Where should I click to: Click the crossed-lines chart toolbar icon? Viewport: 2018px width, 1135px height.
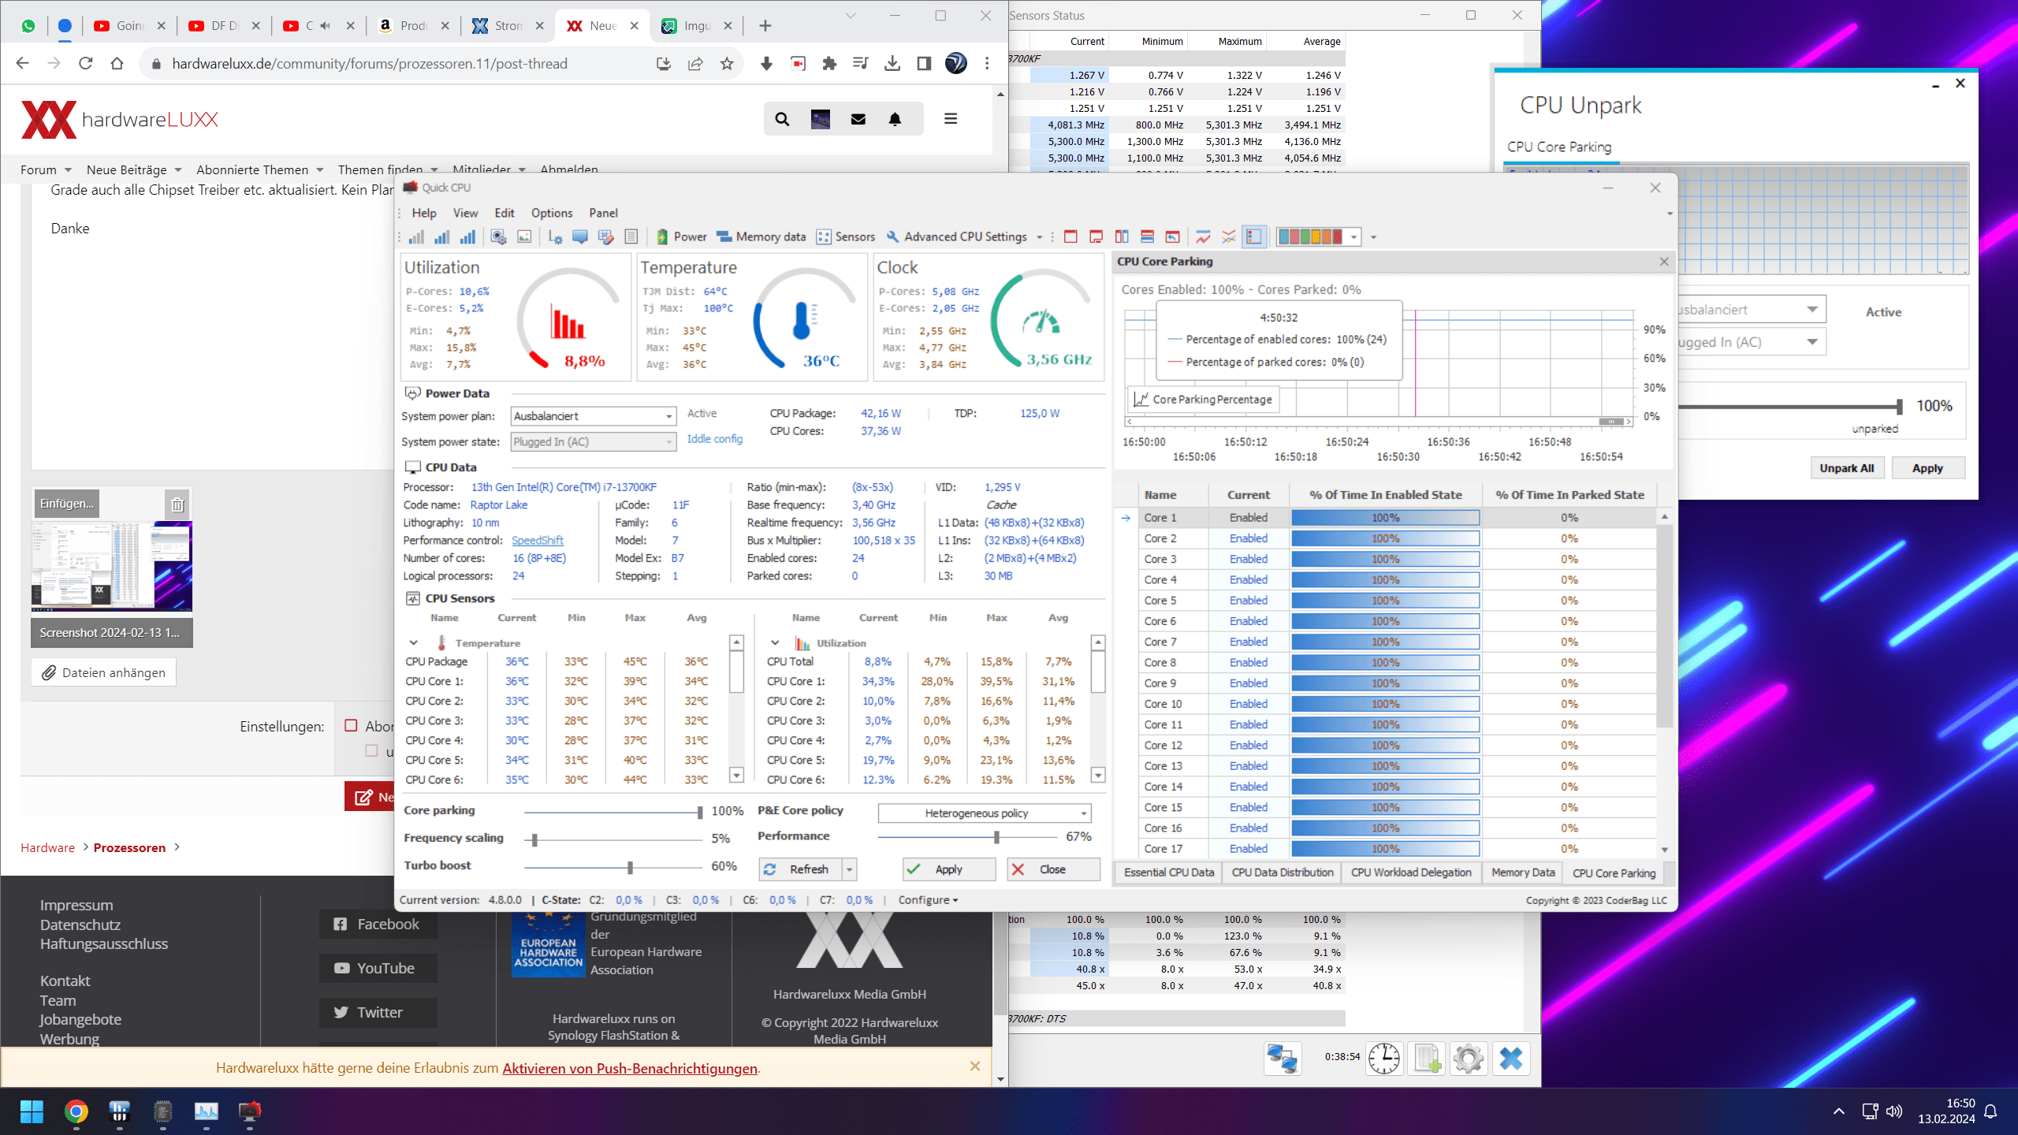click(1228, 236)
